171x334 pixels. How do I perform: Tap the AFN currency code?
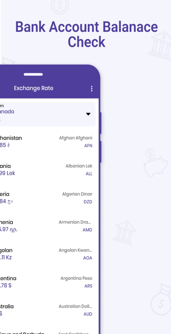(88, 146)
